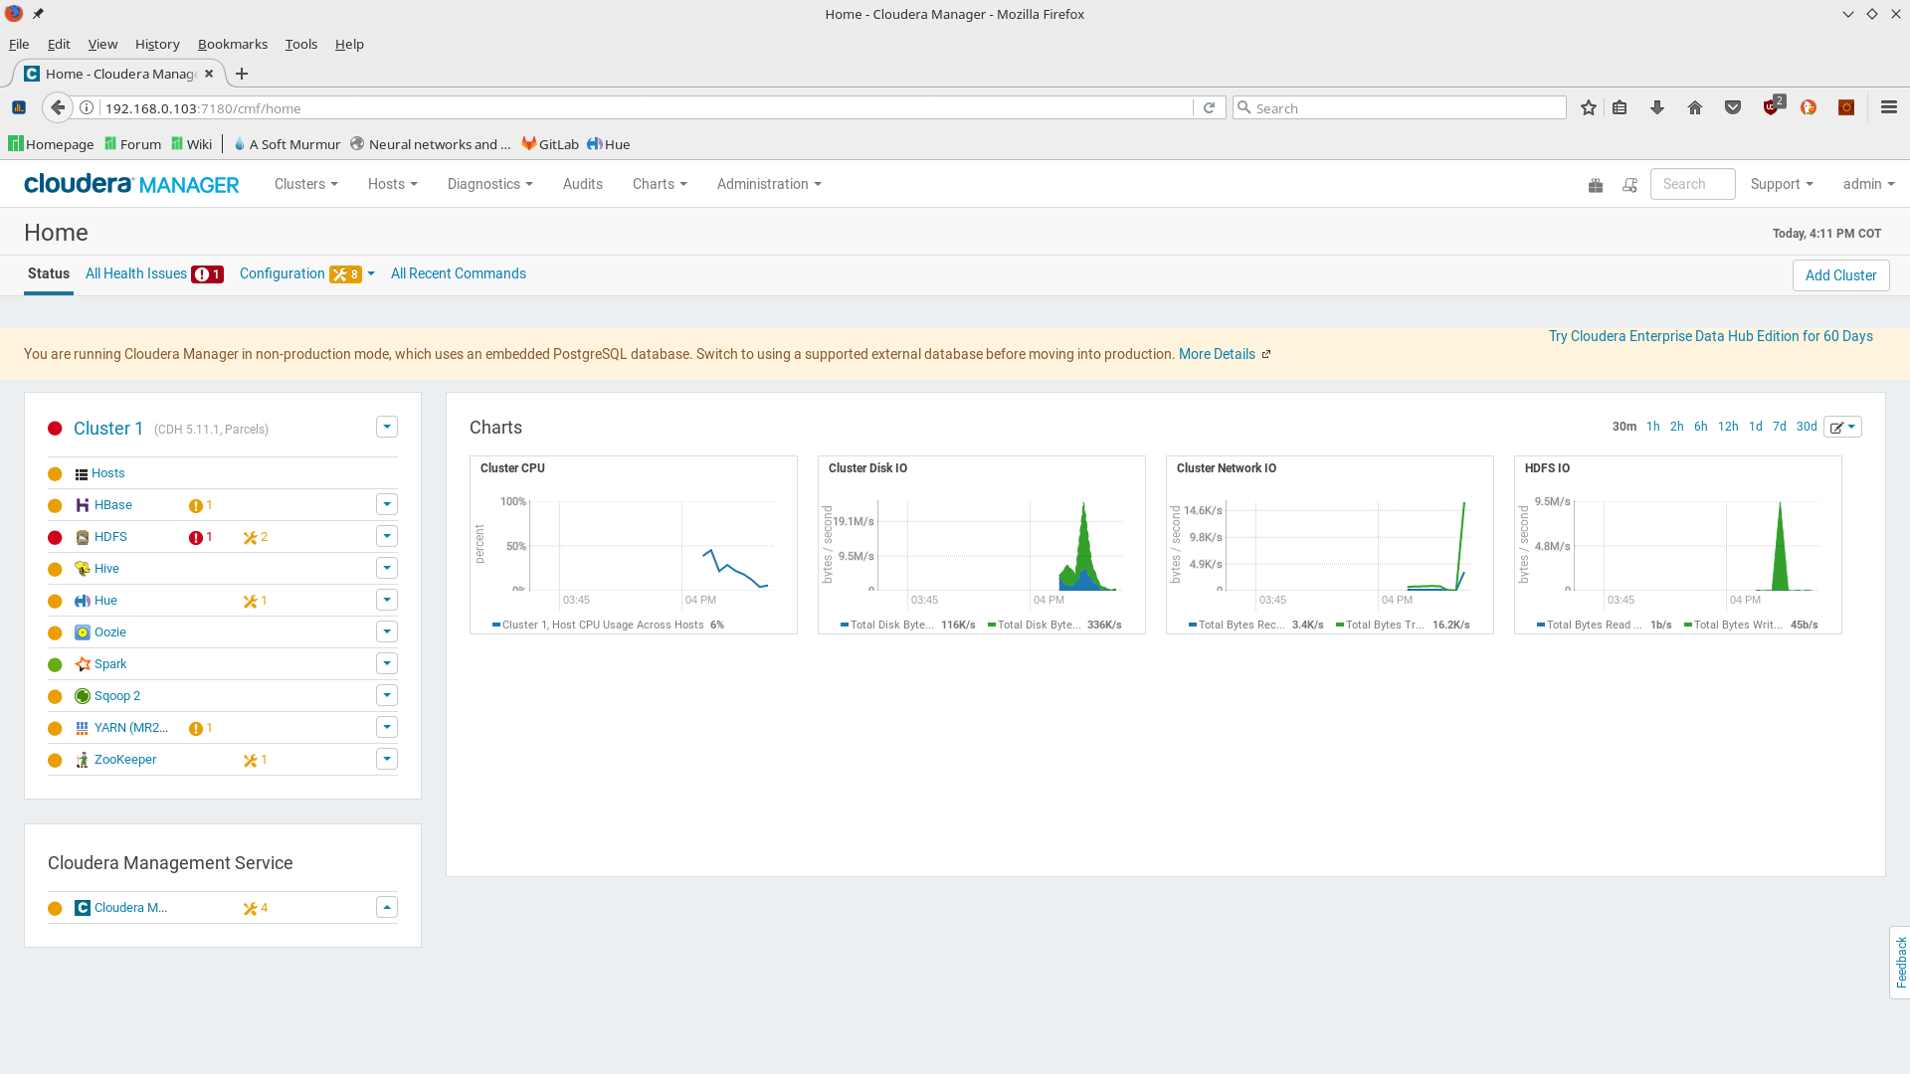Click the HBase service icon
The height and width of the screenshot is (1074, 1910).
(x=83, y=505)
